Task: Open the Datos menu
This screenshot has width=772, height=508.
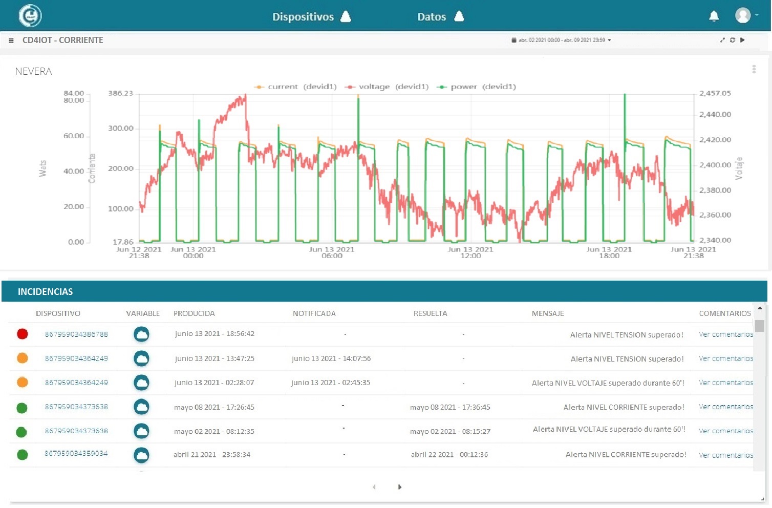Action: coord(440,17)
